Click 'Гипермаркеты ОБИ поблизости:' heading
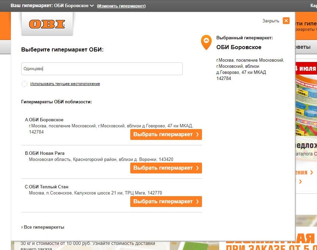 click(56, 102)
